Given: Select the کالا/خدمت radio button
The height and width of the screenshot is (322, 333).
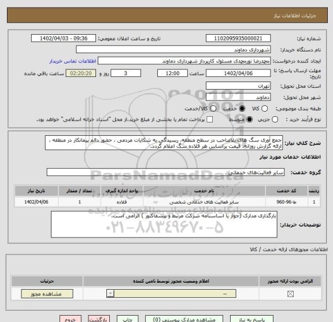Looking at the screenshot, I should 213,109.
